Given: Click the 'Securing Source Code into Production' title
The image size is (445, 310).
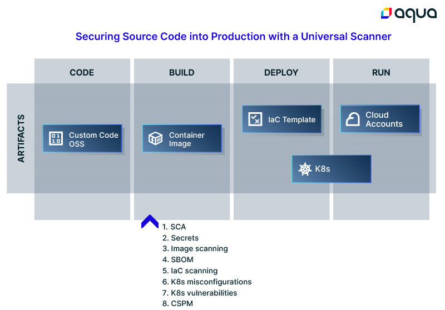Looking at the screenshot, I should (x=233, y=37).
